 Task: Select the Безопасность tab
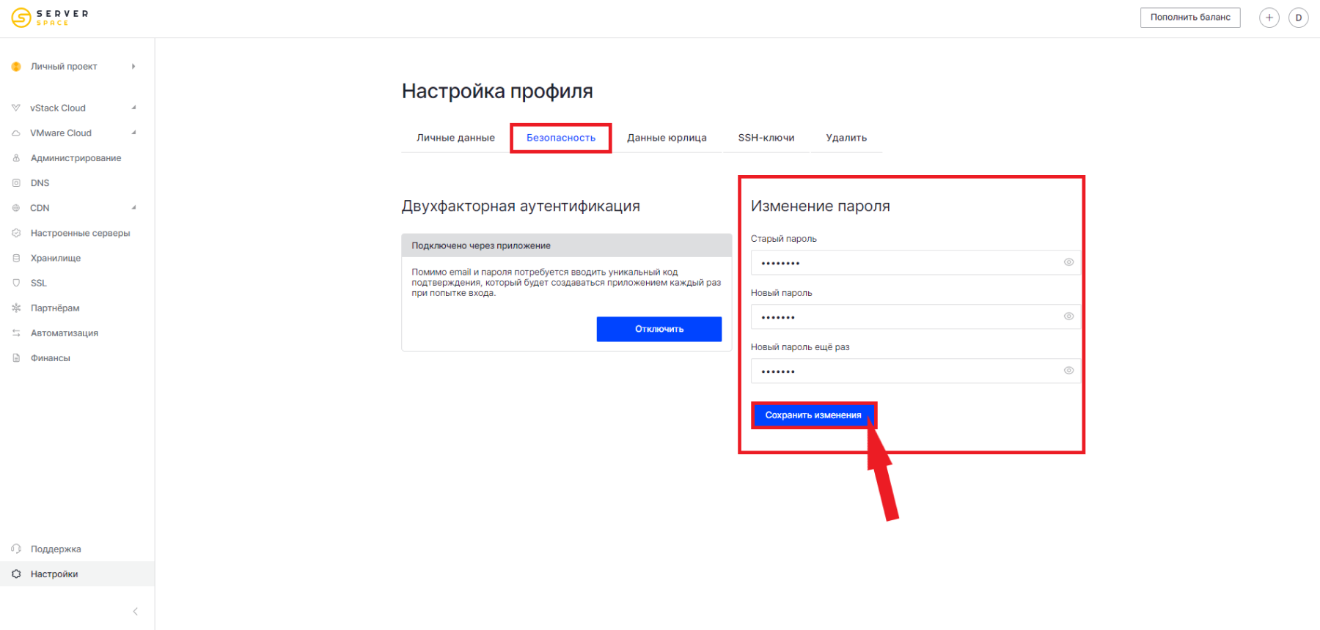(561, 138)
